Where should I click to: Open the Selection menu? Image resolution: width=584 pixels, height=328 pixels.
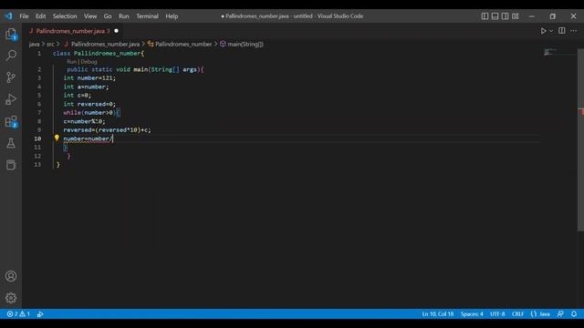[x=65, y=16]
